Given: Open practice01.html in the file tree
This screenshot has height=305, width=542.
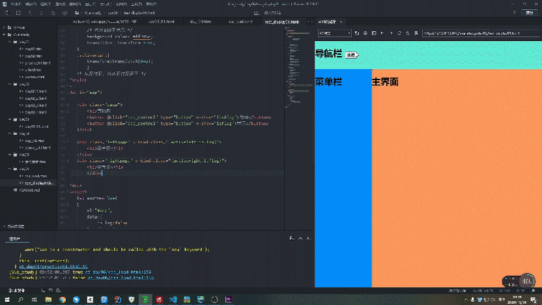Looking at the screenshot, I should click(x=37, y=63).
